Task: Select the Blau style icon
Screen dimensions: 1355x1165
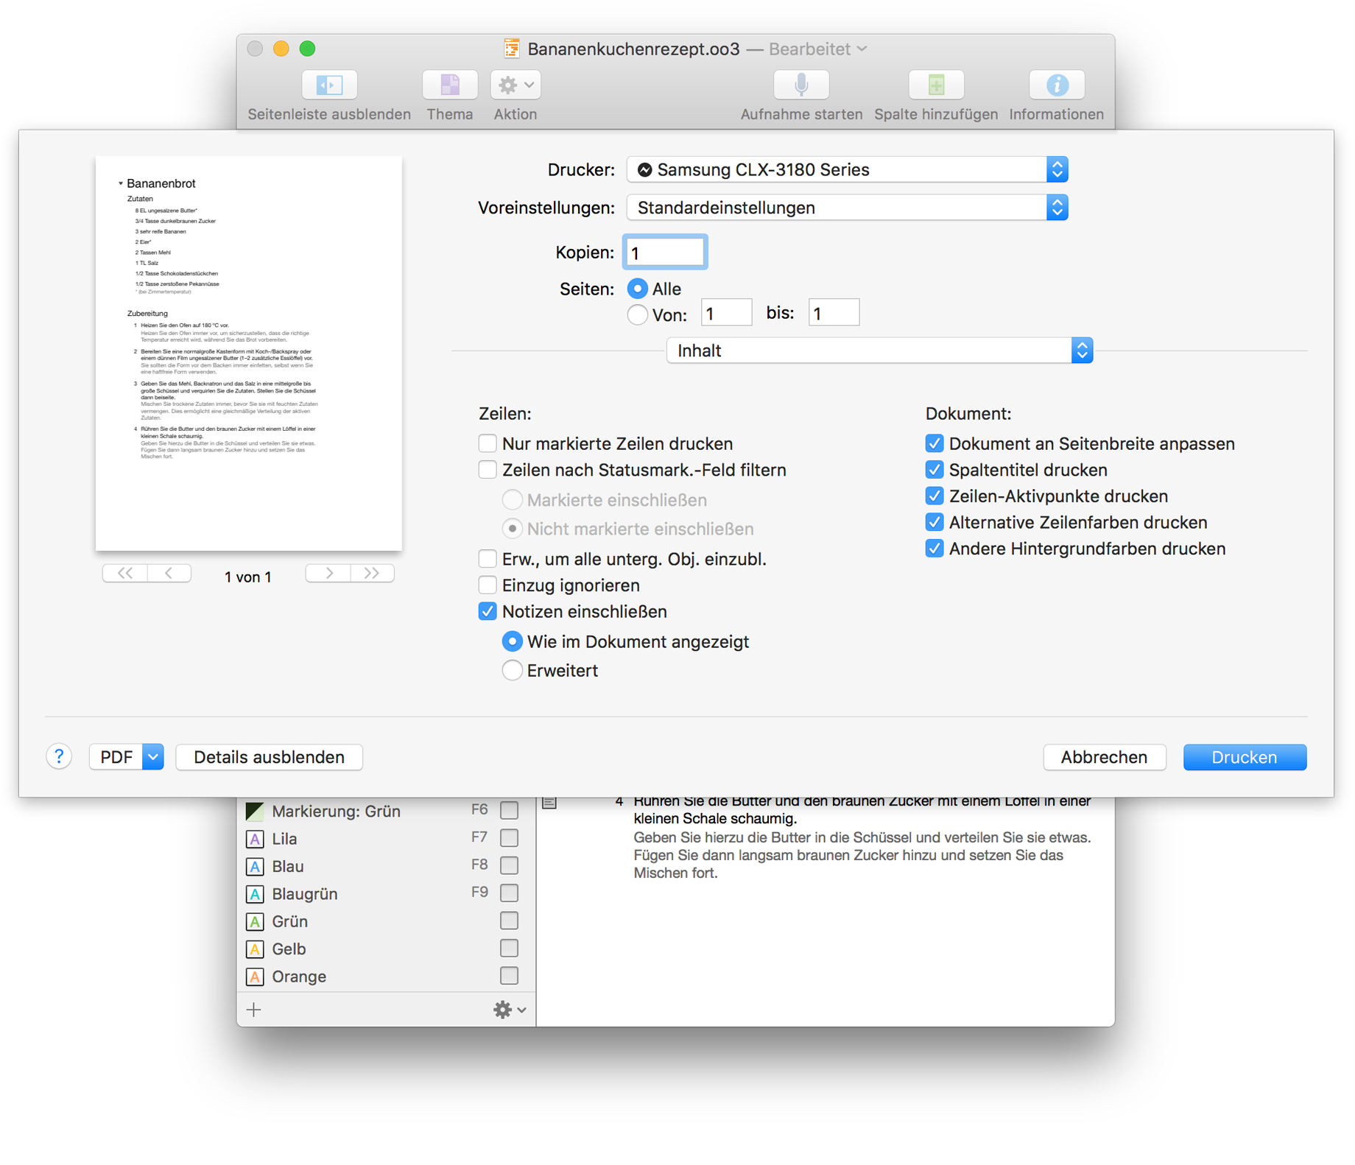Action: click(255, 867)
